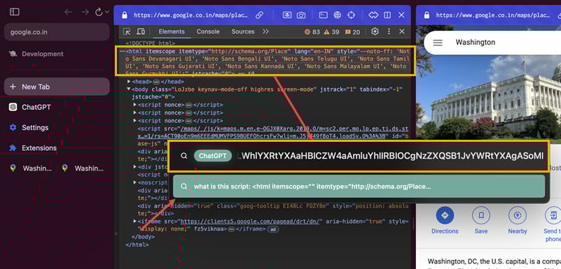This screenshot has height=269, width=561.
Task: Collapse the body element node
Action: (x=129, y=89)
